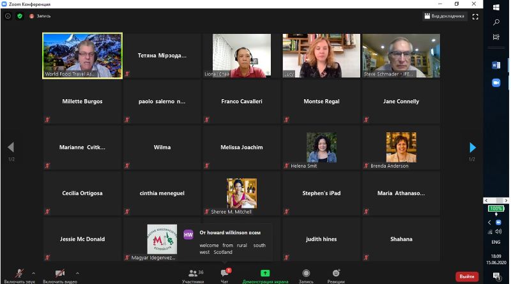Open the Чат chat panel
The image size is (511, 284).
(224, 276)
